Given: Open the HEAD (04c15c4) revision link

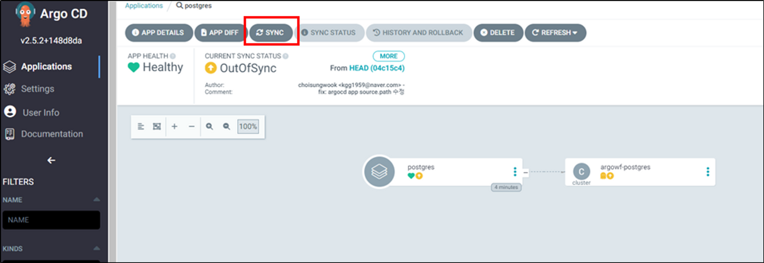Looking at the screenshot, I should (x=377, y=68).
